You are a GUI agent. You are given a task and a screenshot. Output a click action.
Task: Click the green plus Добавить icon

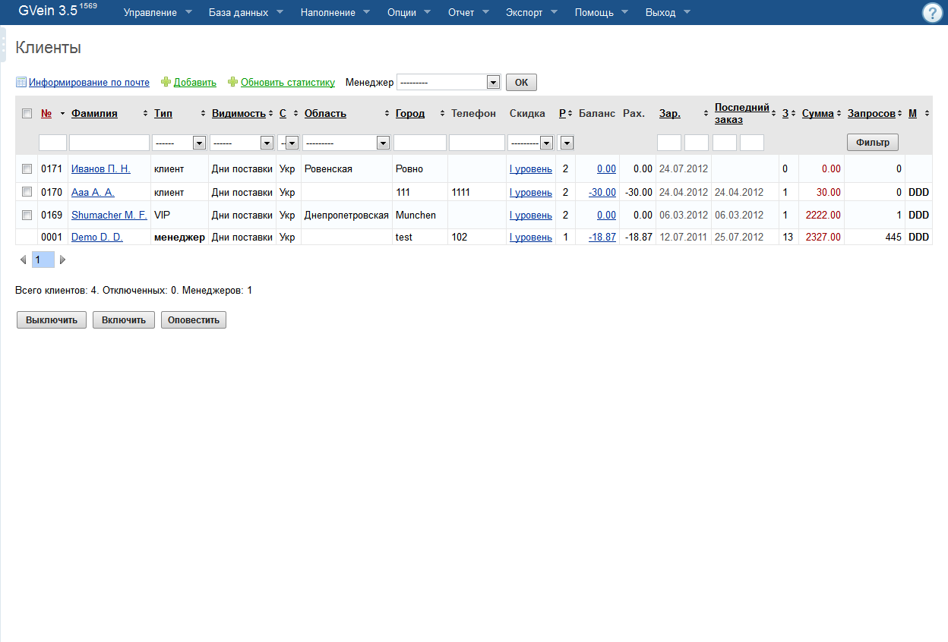(166, 82)
